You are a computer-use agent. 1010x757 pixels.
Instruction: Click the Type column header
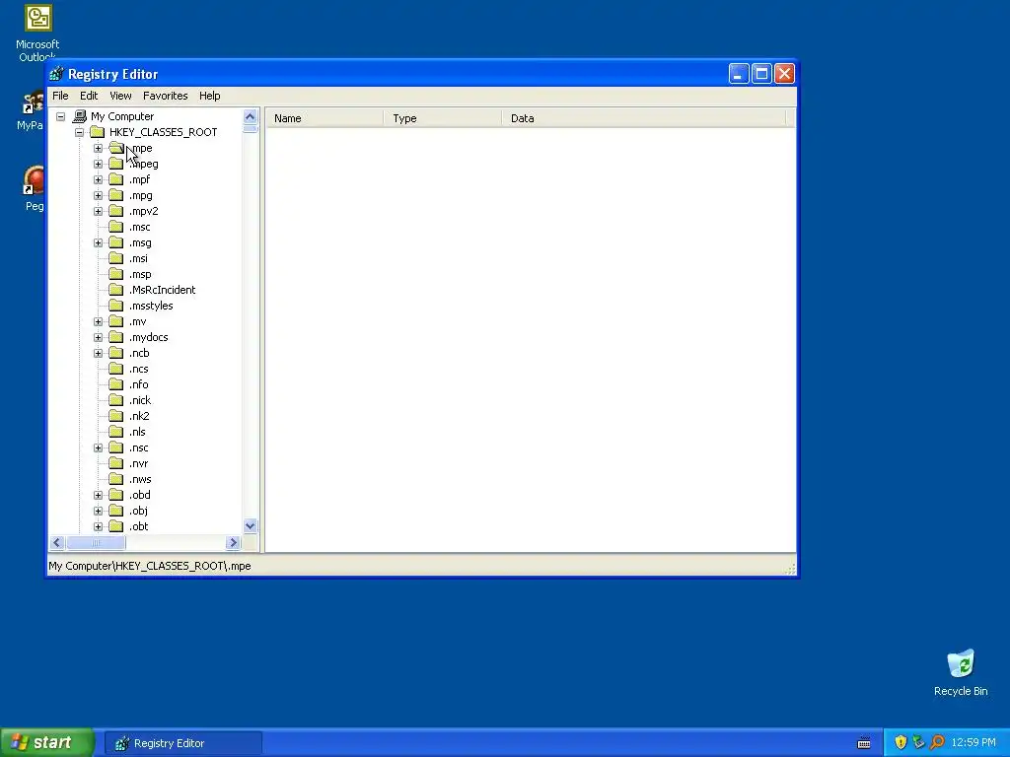(443, 118)
